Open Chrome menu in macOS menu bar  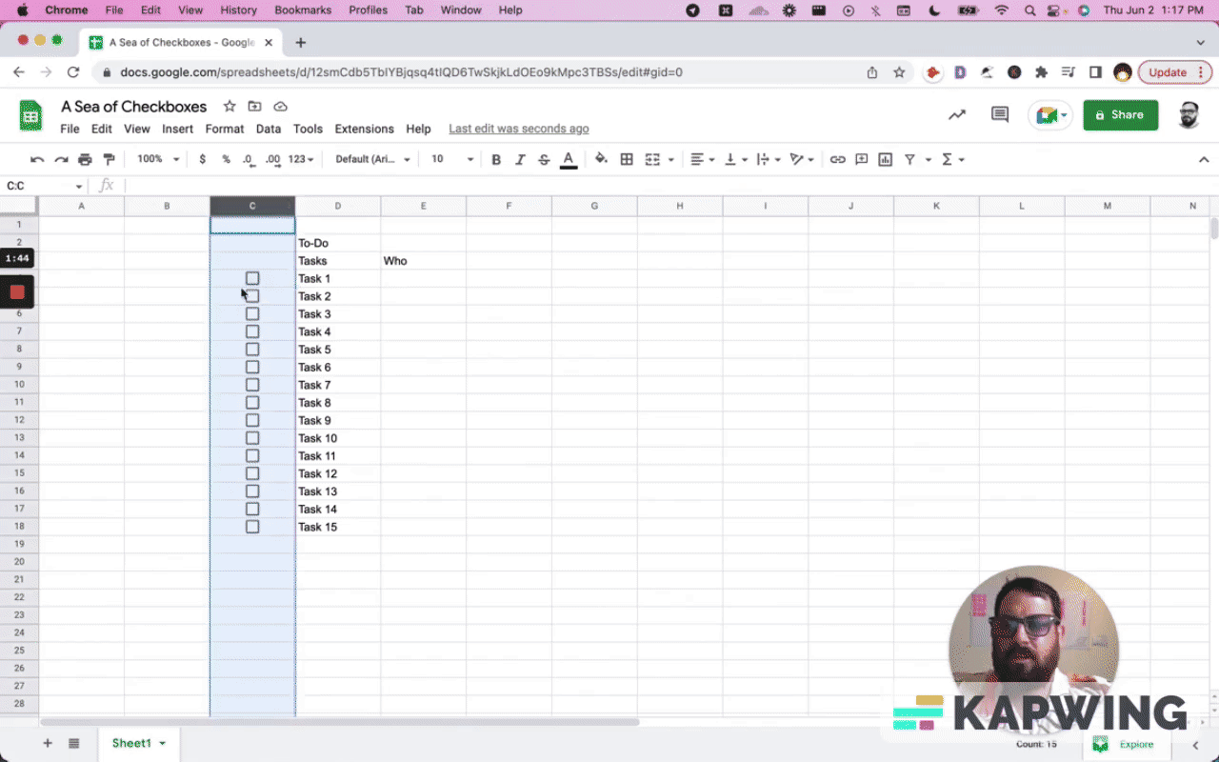click(x=66, y=10)
